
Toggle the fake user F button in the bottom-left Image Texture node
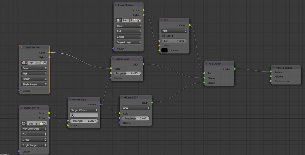coord(37,123)
